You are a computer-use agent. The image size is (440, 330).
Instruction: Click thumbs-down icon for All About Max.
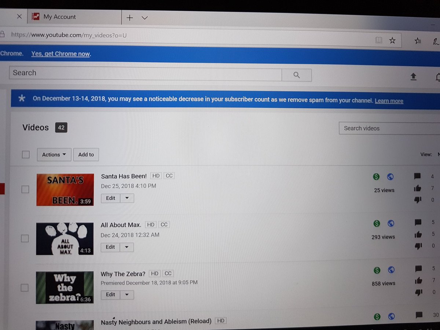click(x=418, y=246)
